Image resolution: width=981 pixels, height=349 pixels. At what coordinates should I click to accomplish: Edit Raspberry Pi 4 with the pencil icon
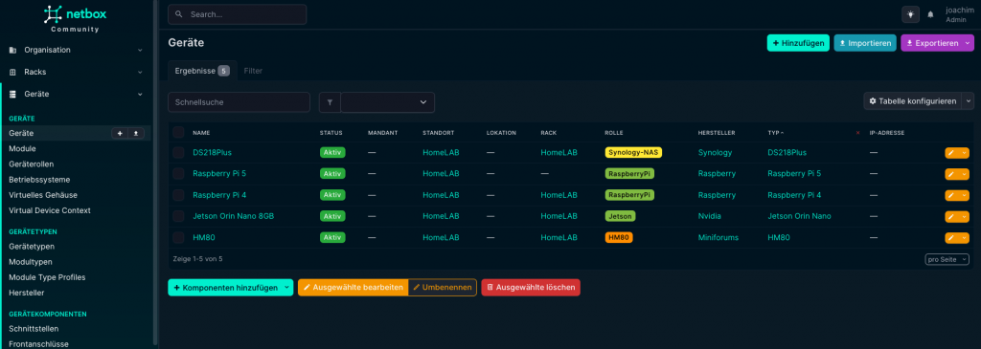point(951,195)
